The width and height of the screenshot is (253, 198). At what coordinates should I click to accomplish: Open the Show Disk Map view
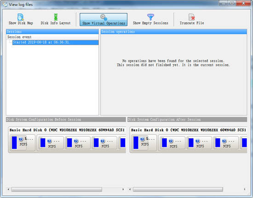point(21,19)
